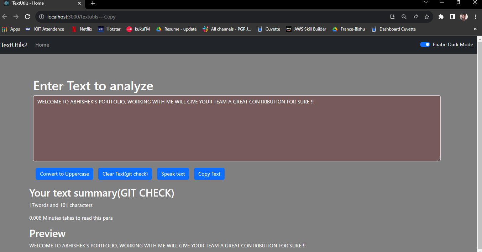Click inside the text analyze textarea
Screen dimensions: 482x252
237,128
